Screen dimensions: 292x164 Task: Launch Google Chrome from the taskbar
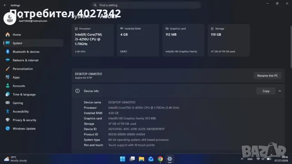[160, 159]
